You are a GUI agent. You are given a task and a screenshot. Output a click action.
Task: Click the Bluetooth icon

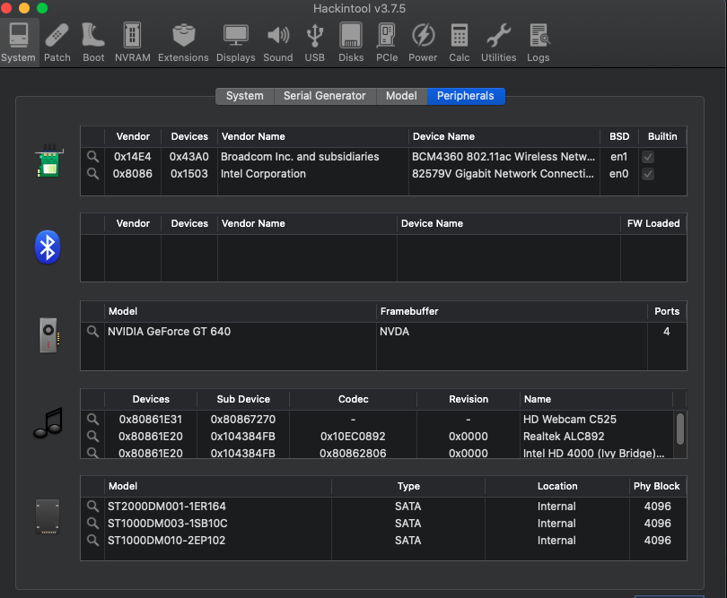coord(48,247)
